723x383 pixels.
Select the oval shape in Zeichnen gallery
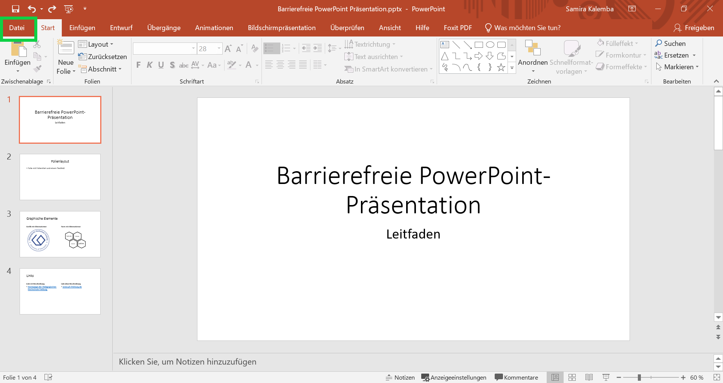(x=490, y=44)
